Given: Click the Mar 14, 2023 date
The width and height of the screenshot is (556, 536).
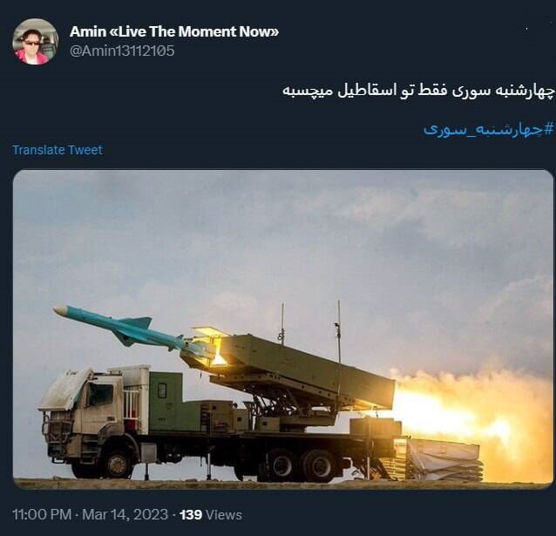Looking at the screenshot, I should (125, 514).
